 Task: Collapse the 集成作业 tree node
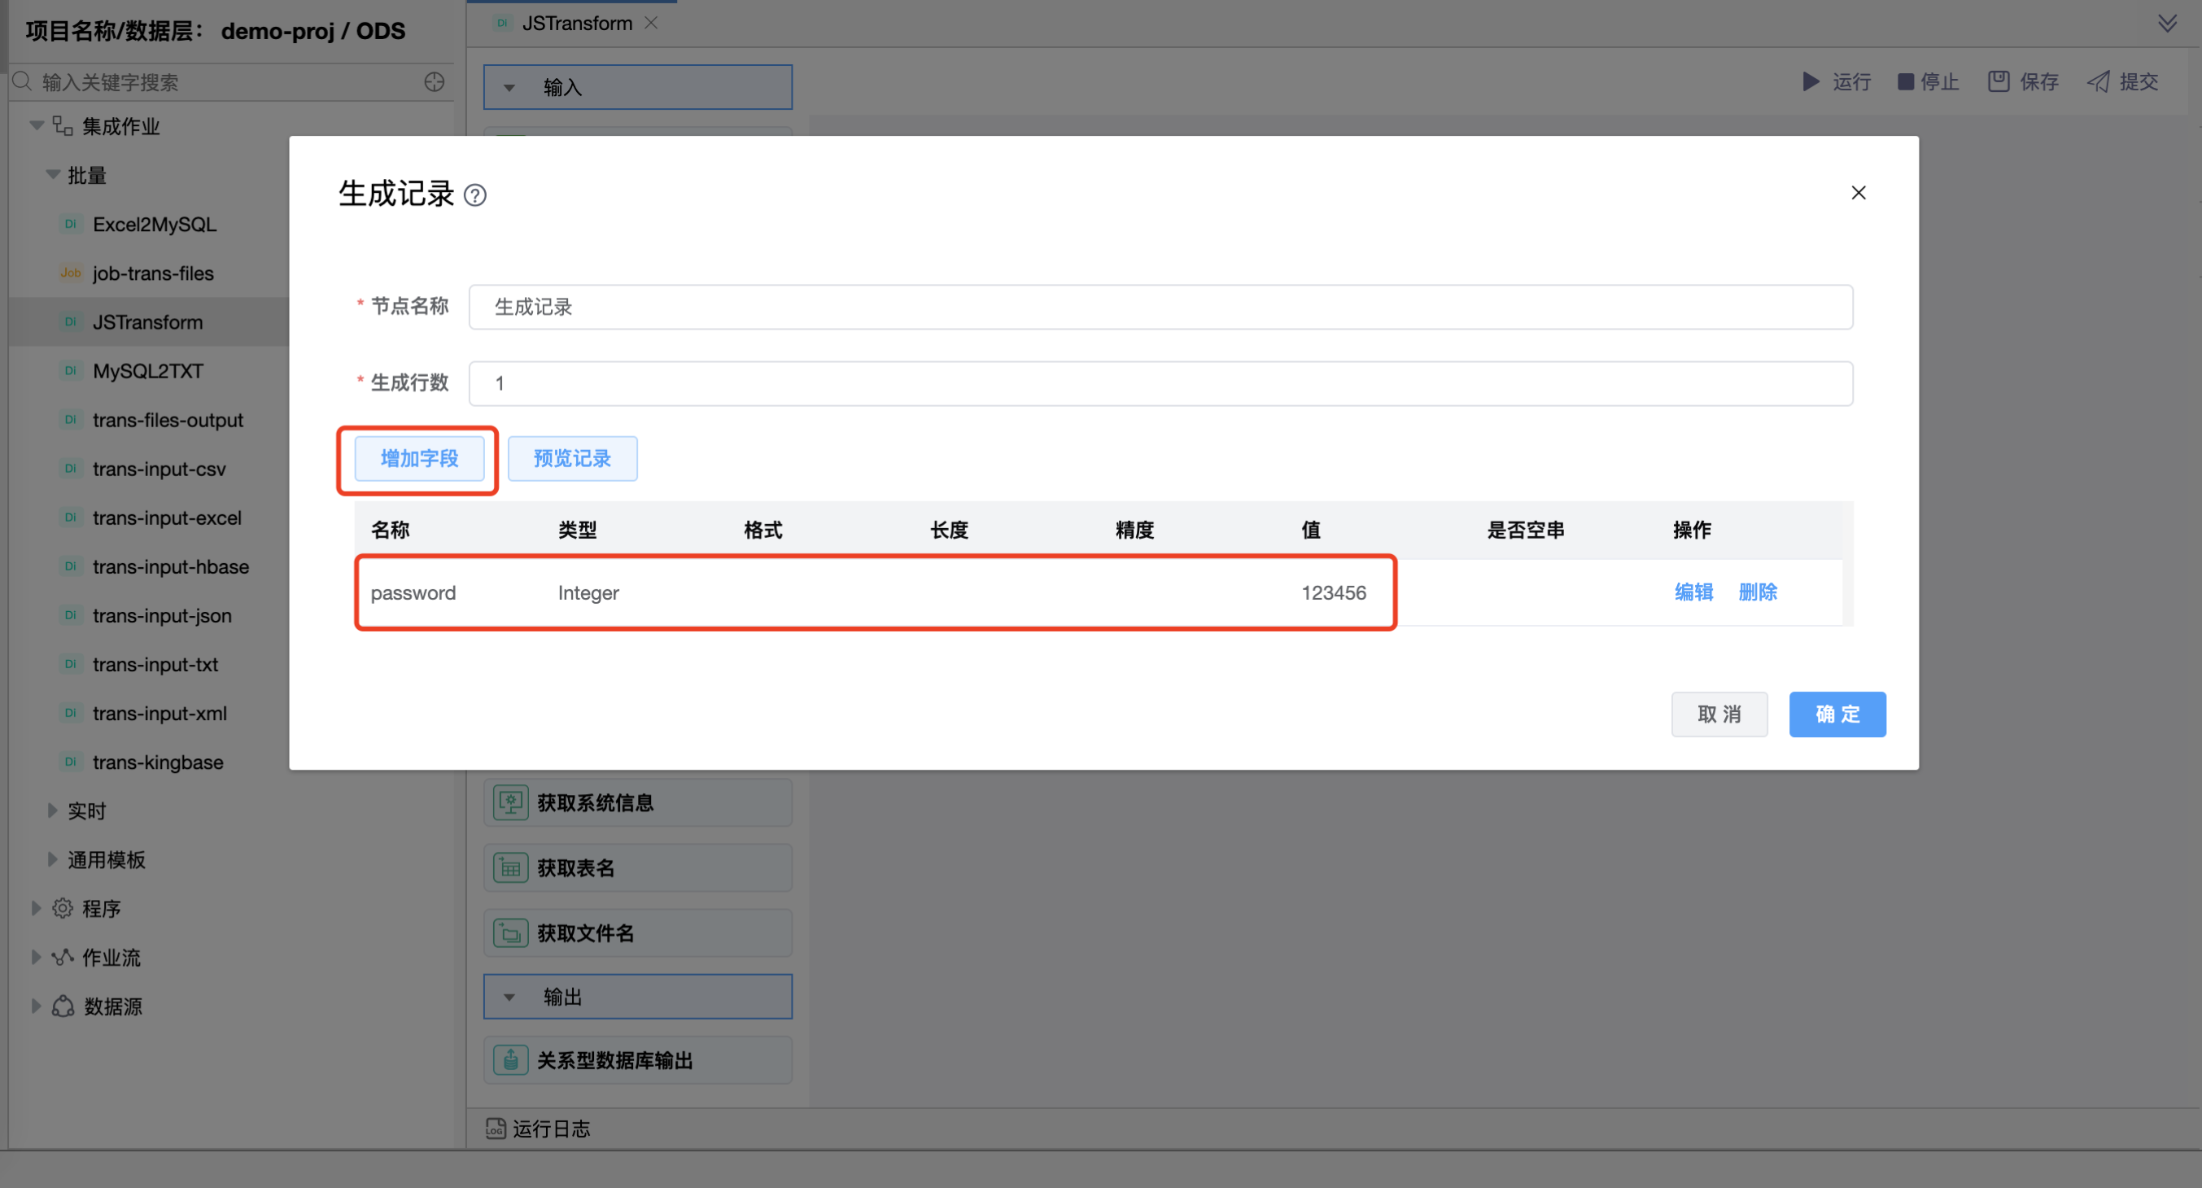point(37,126)
